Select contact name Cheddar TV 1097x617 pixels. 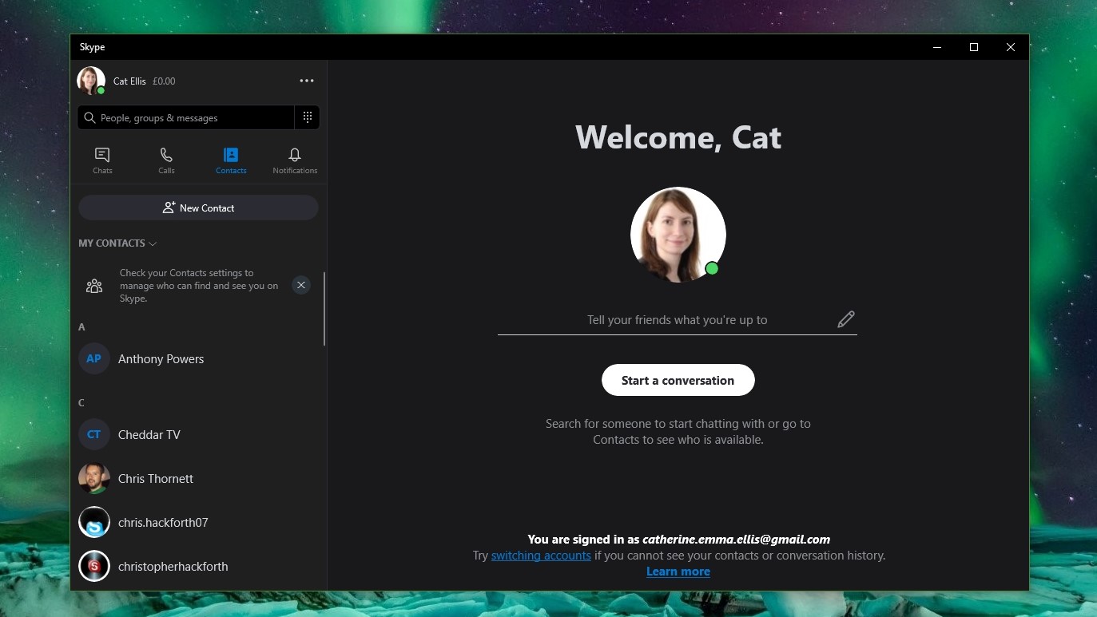point(149,435)
